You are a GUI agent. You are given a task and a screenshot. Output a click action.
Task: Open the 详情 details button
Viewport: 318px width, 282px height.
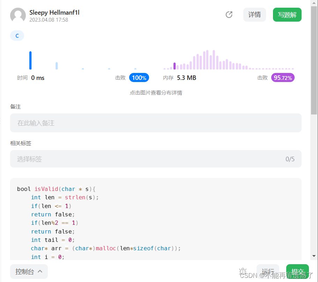tap(254, 15)
